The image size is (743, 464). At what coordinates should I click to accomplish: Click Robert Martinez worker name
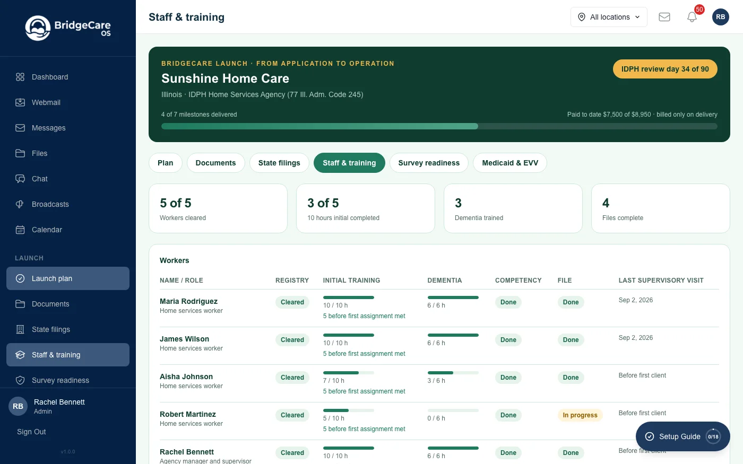coord(188,414)
